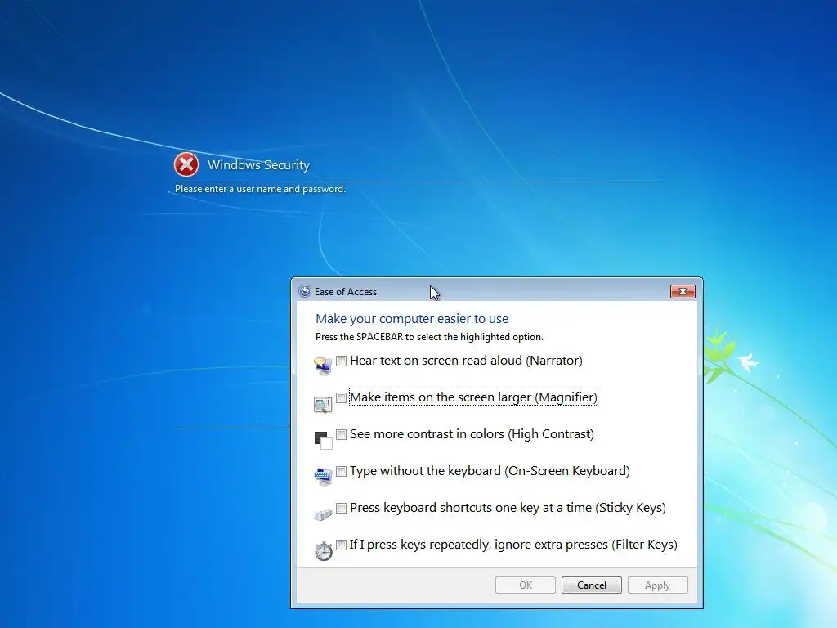Click the Magnifier icon
The height and width of the screenshot is (628, 837).
(x=323, y=404)
